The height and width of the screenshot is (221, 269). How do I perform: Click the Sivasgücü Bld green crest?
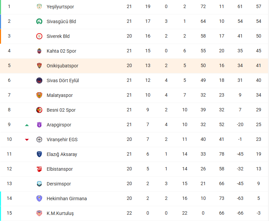[39, 21]
